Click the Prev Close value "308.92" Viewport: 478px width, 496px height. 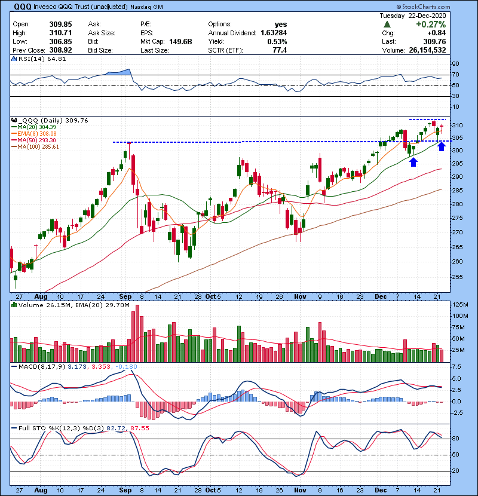(60, 50)
